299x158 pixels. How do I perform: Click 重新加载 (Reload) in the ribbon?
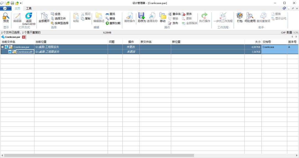(113, 23)
